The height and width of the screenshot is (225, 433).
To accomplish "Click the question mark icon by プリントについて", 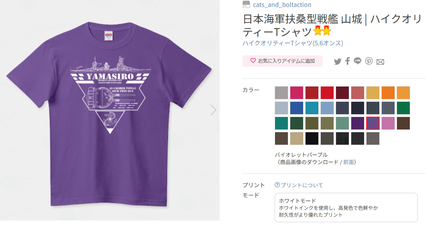I will pyautogui.click(x=277, y=185).
